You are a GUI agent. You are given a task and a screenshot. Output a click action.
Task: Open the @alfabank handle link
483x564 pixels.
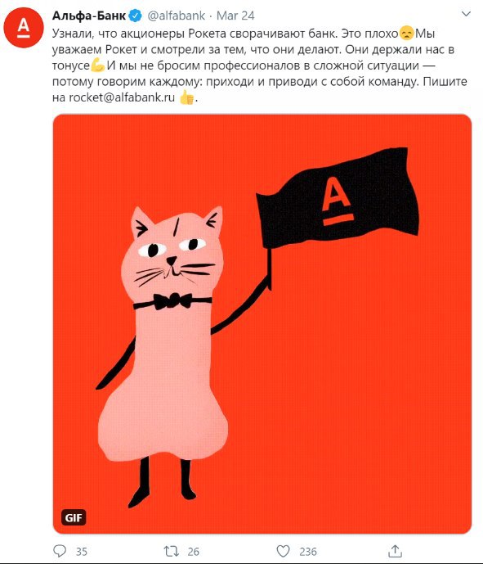(177, 16)
